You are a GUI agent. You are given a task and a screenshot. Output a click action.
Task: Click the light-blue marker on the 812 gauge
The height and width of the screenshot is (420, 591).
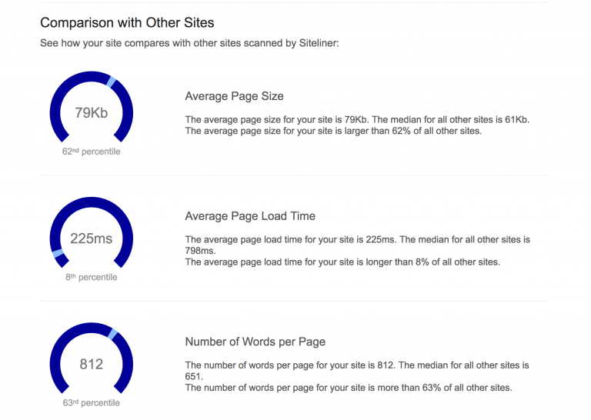(x=112, y=334)
